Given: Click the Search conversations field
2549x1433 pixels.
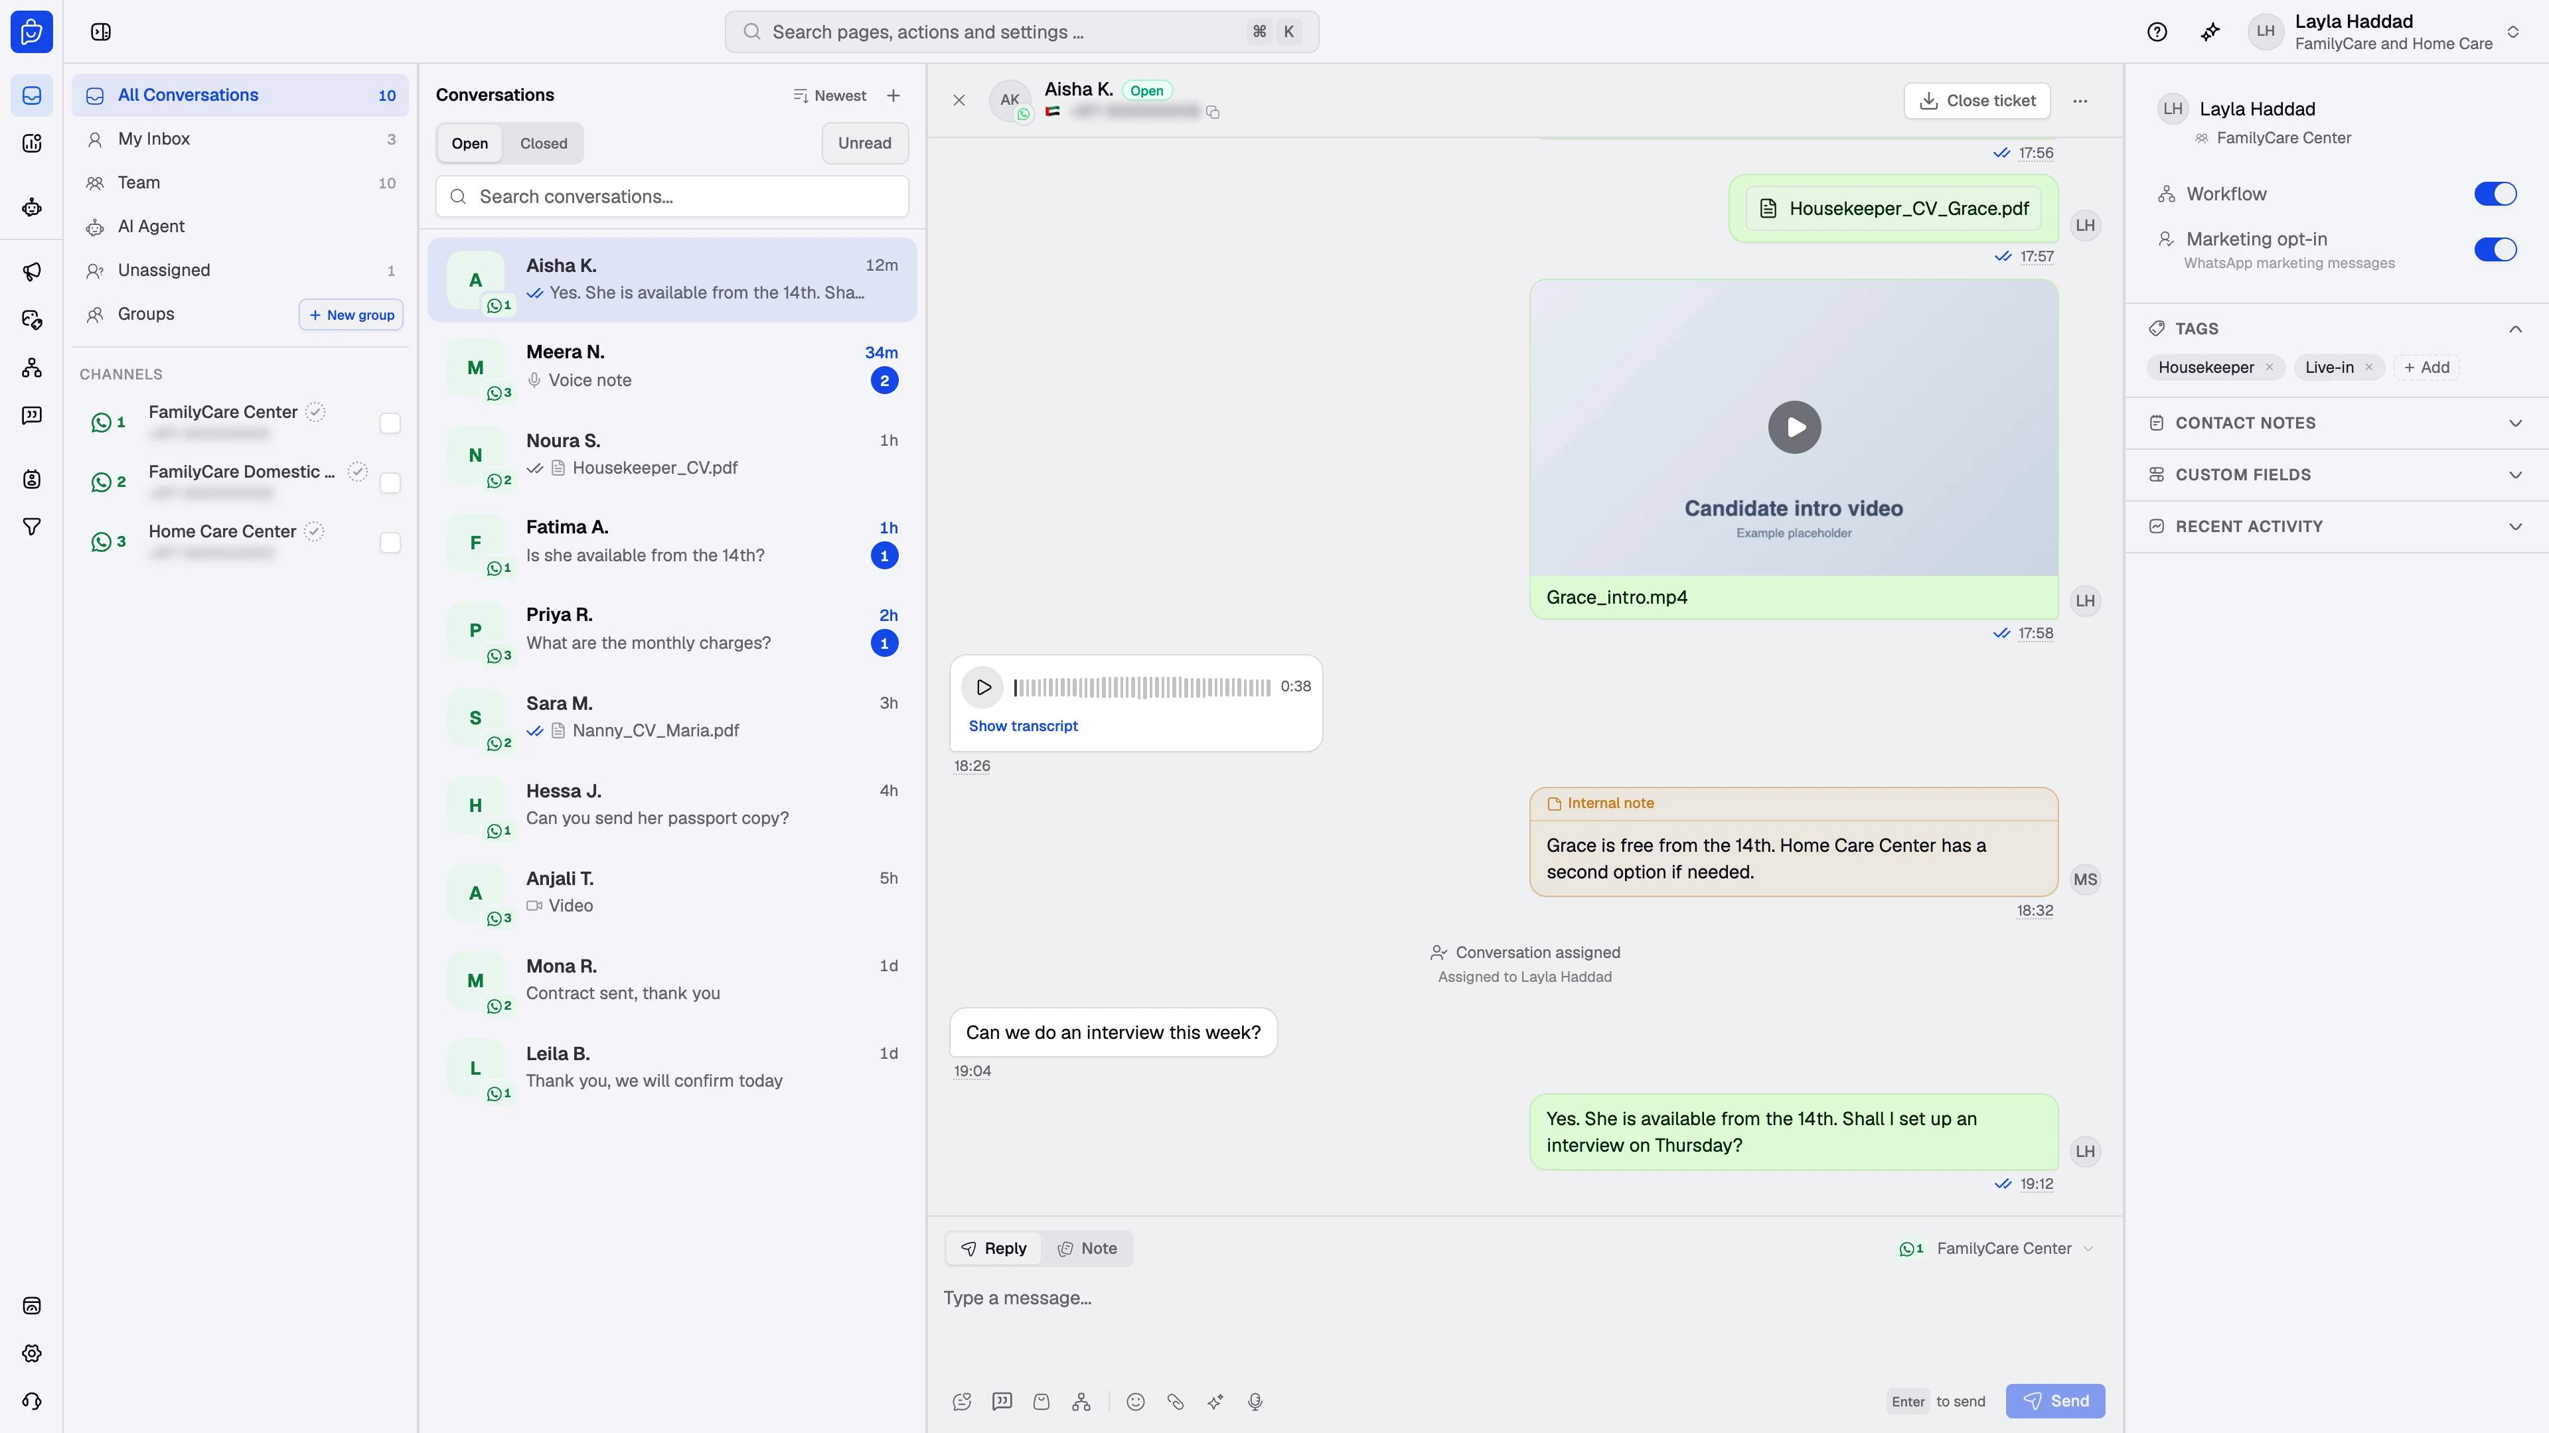Looking at the screenshot, I should (x=672, y=197).
